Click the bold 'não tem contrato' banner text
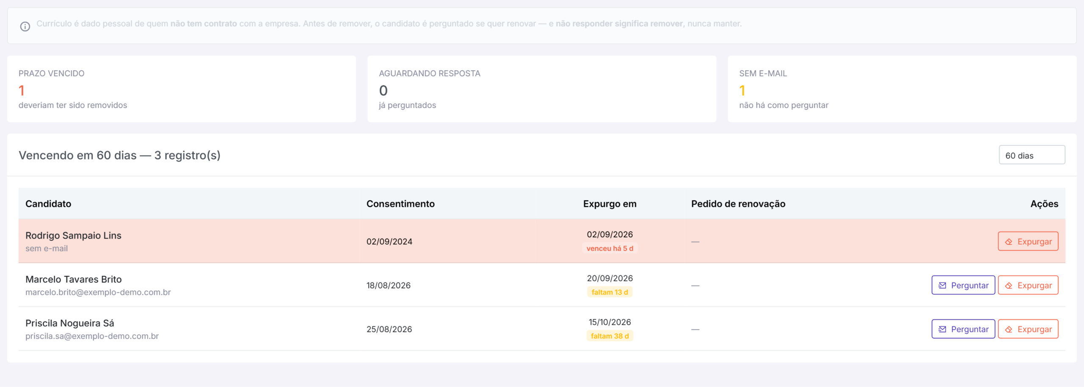 (x=204, y=24)
